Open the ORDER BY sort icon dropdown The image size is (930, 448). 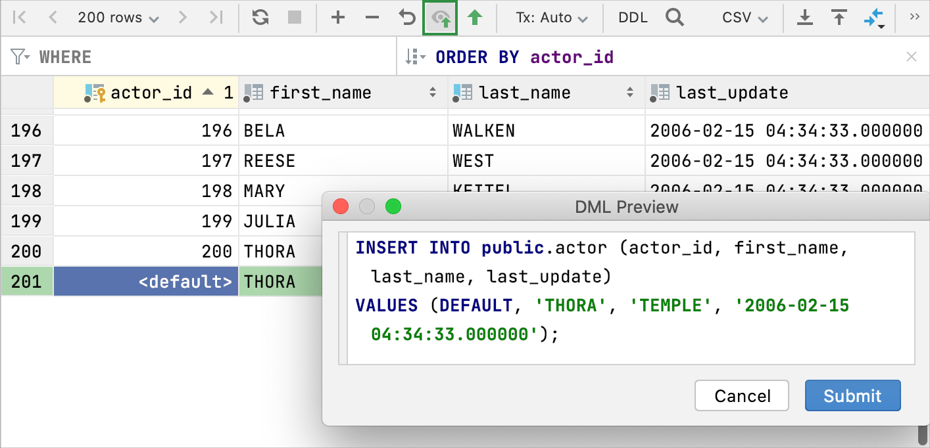(x=416, y=57)
